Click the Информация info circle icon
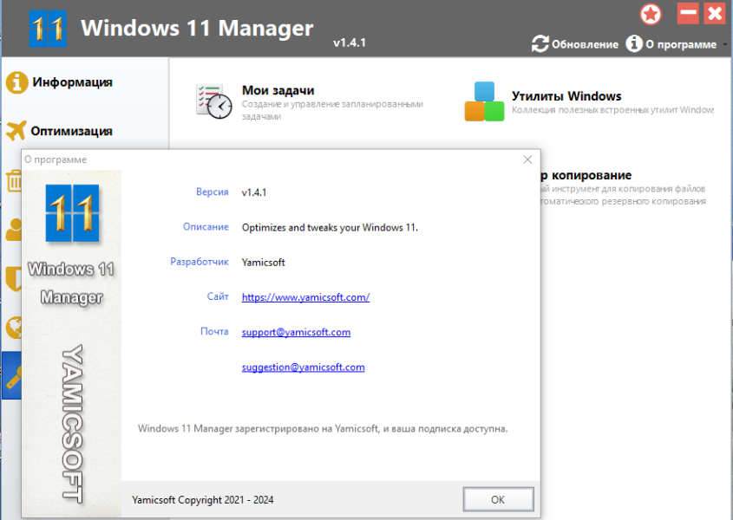 [x=16, y=82]
